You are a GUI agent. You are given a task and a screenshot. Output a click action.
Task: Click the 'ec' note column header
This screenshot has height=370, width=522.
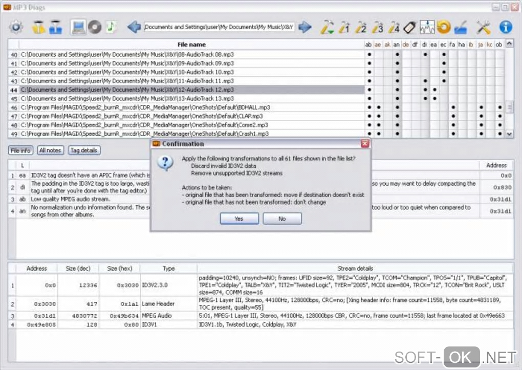click(443, 45)
